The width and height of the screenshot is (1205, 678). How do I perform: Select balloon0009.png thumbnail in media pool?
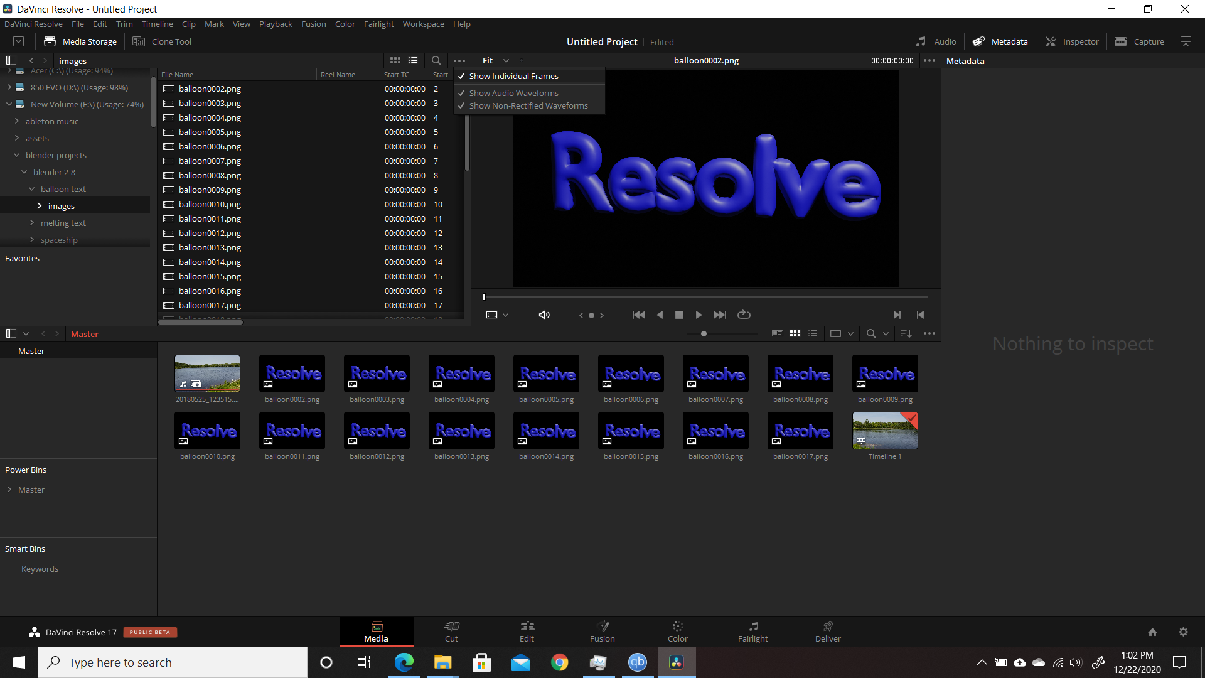[885, 374]
